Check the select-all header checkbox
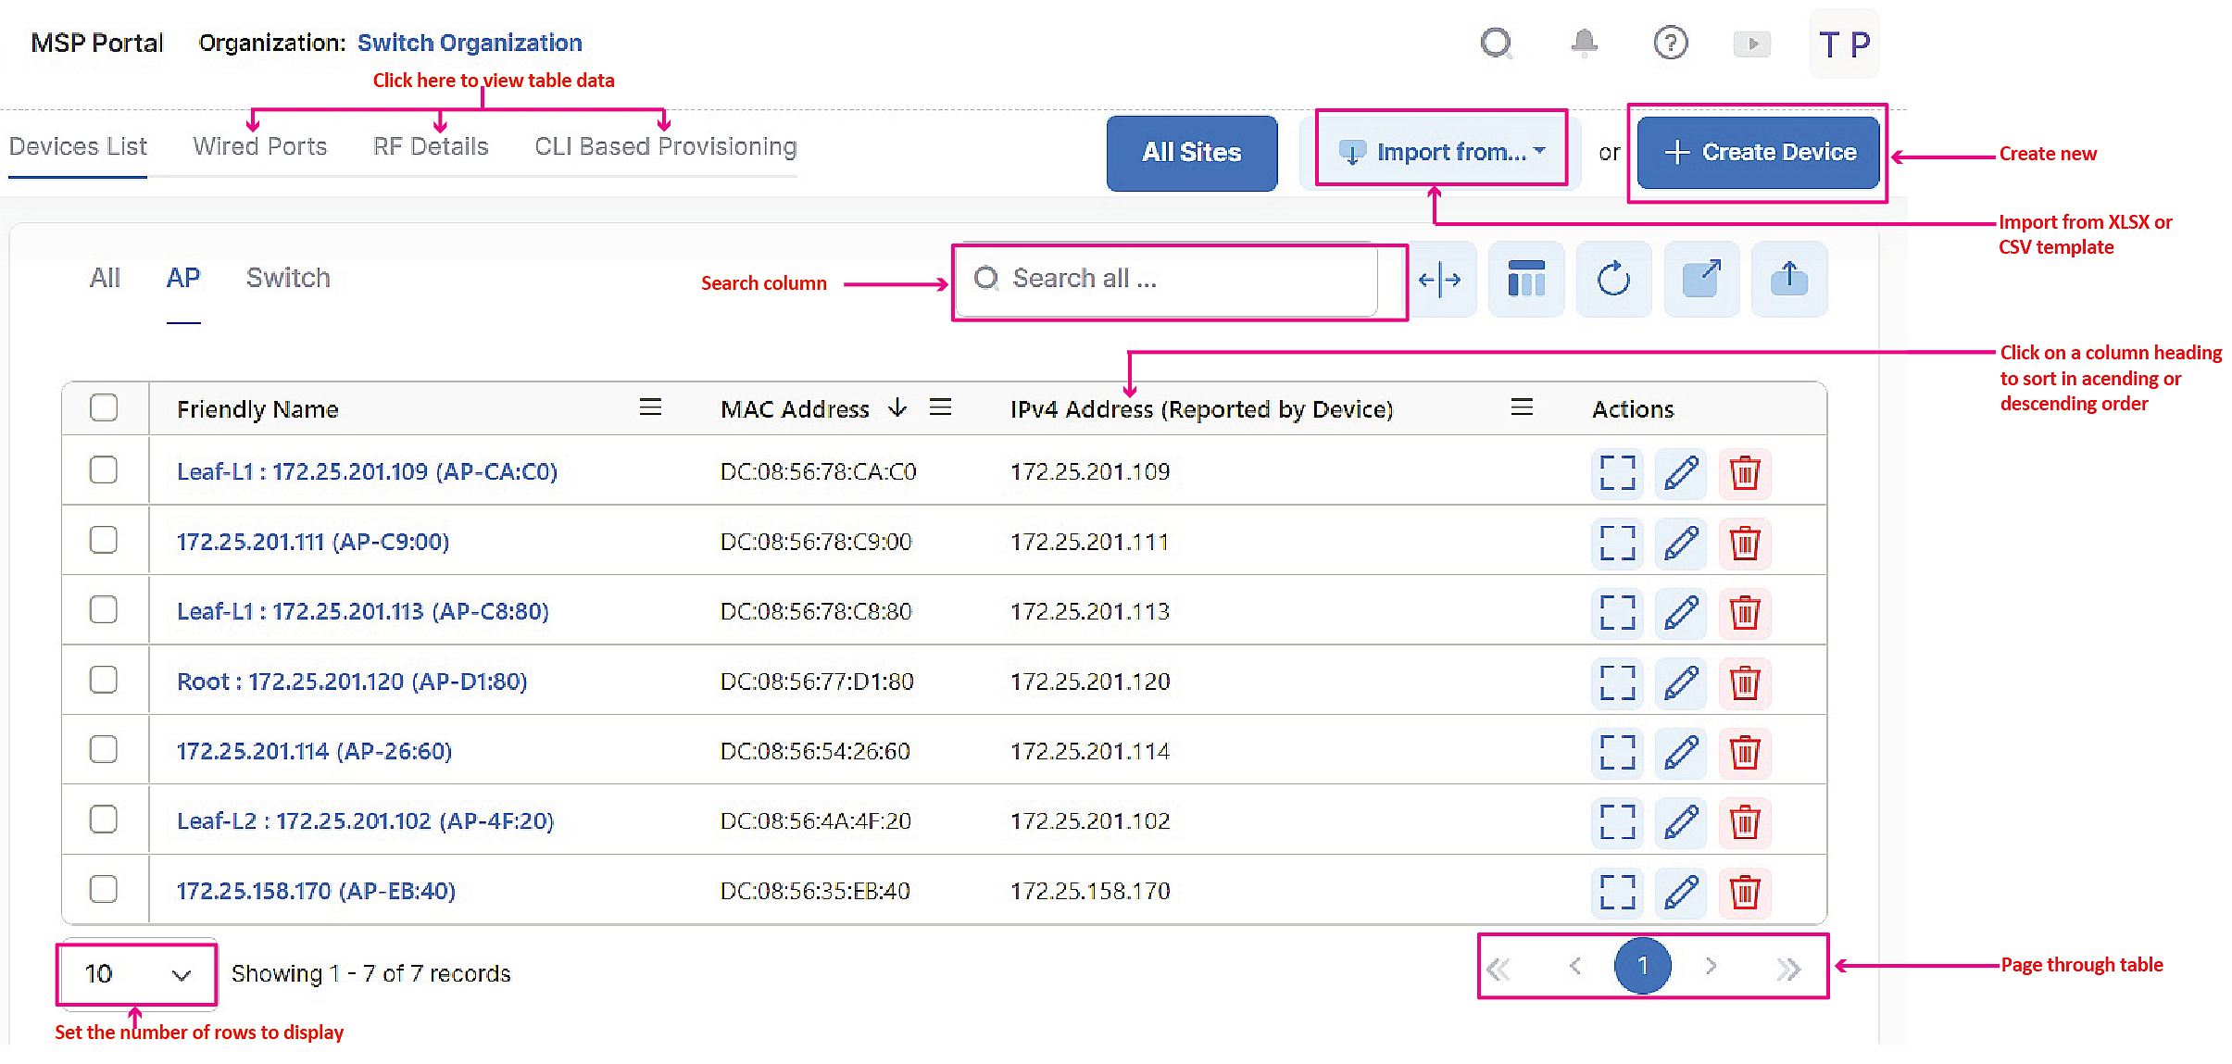Image resolution: width=2232 pixels, height=1064 pixels. pyautogui.click(x=104, y=407)
